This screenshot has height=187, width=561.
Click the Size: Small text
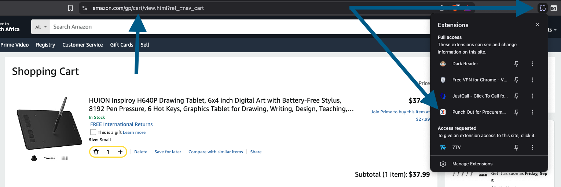pos(100,140)
